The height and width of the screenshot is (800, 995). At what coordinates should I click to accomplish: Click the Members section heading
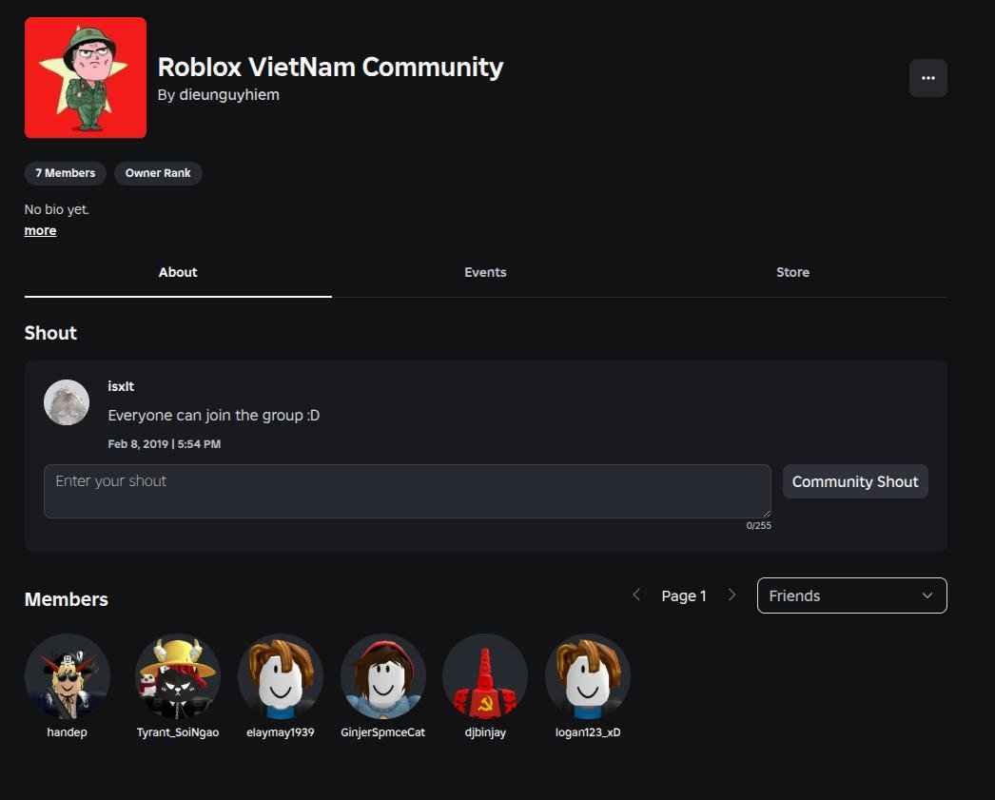[66, 599]
